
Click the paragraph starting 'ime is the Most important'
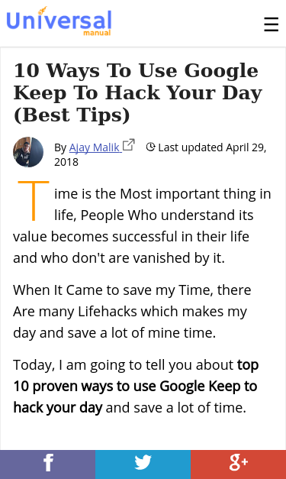pyautogui.click(x=142, y=226)
